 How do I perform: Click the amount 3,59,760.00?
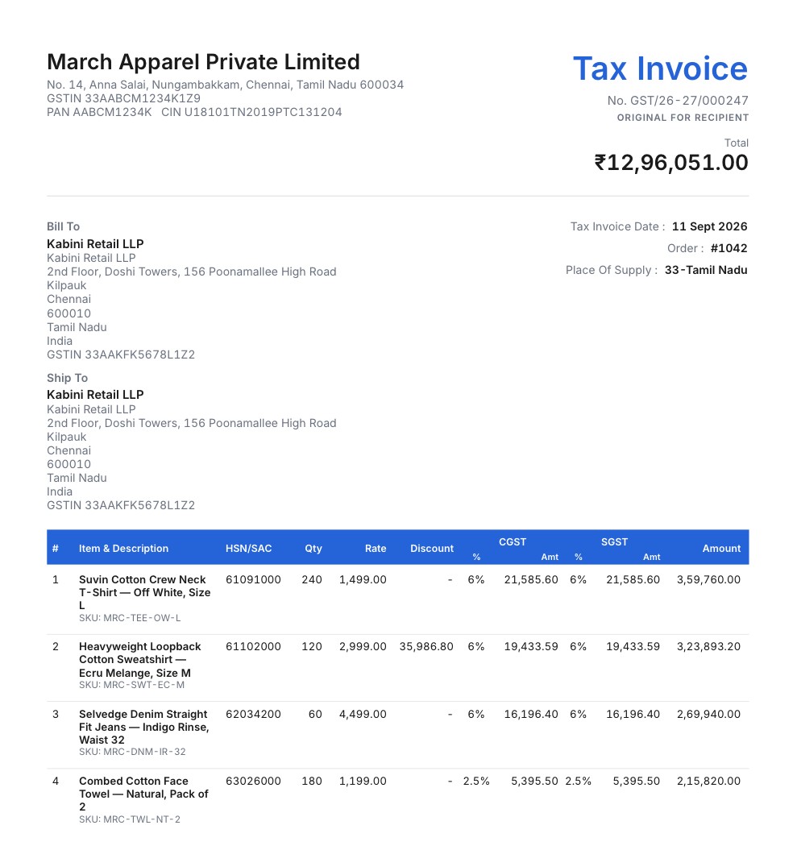pyautogui.click(x=708, y=579)
